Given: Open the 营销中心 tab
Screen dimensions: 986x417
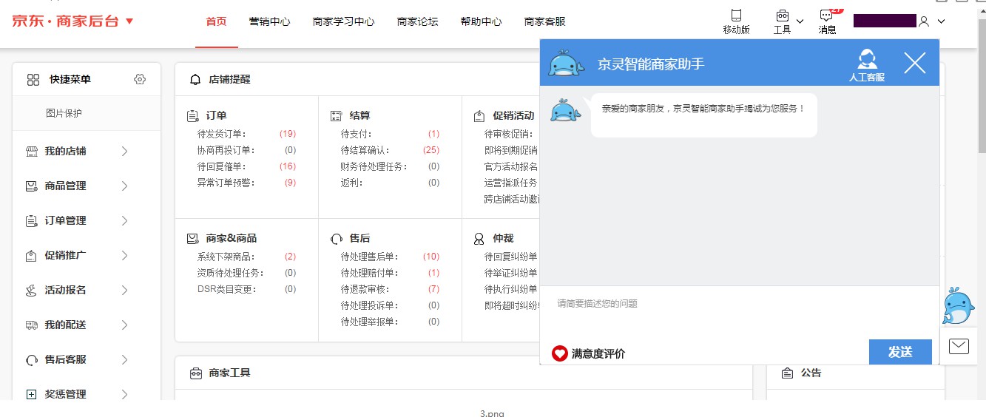Looking at the screenshot, I should click(x=269, y=21).
